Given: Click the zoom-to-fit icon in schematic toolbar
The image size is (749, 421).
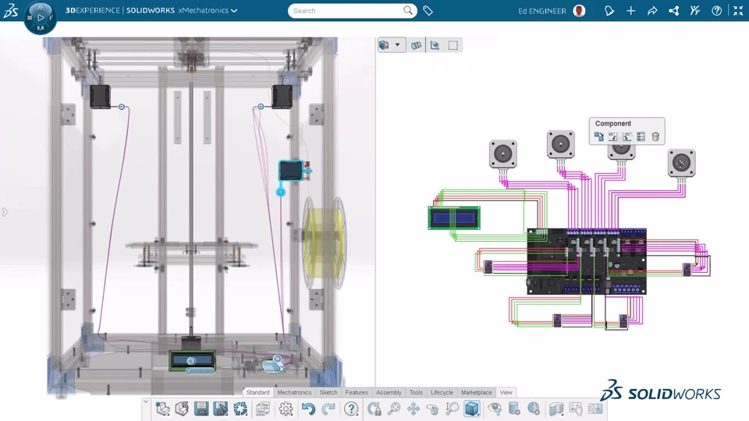Looking at the screenshot, I should click(435, 45).
